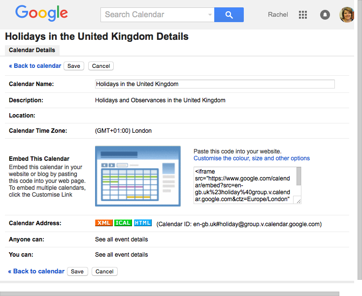Expand the search options dropdown arrow
The height and width of the screenshot is (296, 362).
(210, 15)
